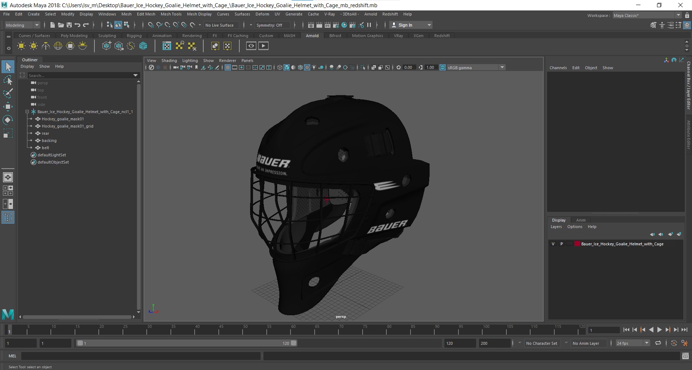Collapse the Bauer_Ice_Hockey_Goalie_Helmet group in Outliner

[x=27, y=112]
